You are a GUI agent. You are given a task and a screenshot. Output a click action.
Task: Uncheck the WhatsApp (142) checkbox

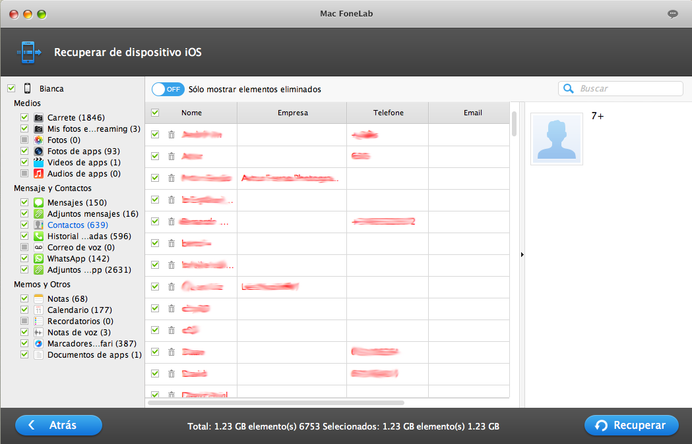(x=24, y=258)
